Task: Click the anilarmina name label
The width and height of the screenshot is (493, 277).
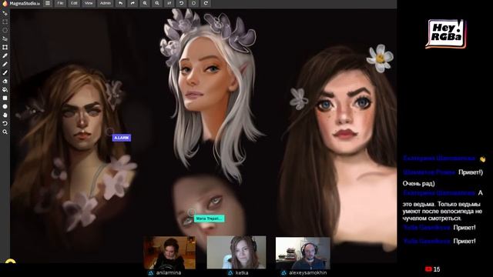Action: [x=169, y=272]
